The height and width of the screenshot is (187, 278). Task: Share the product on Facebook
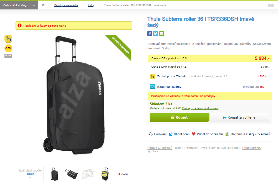coord(150,34)
